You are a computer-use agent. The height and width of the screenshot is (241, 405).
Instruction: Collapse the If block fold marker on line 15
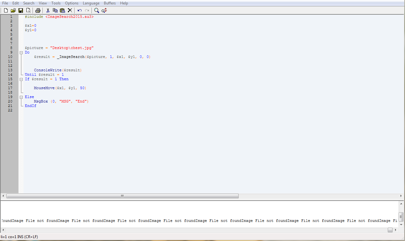(x=21, y=79)
